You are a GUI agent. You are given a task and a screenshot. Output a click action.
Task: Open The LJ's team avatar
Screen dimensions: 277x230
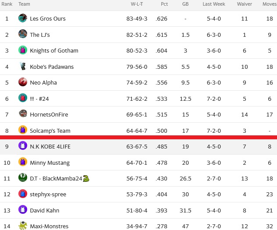(23, 34)
